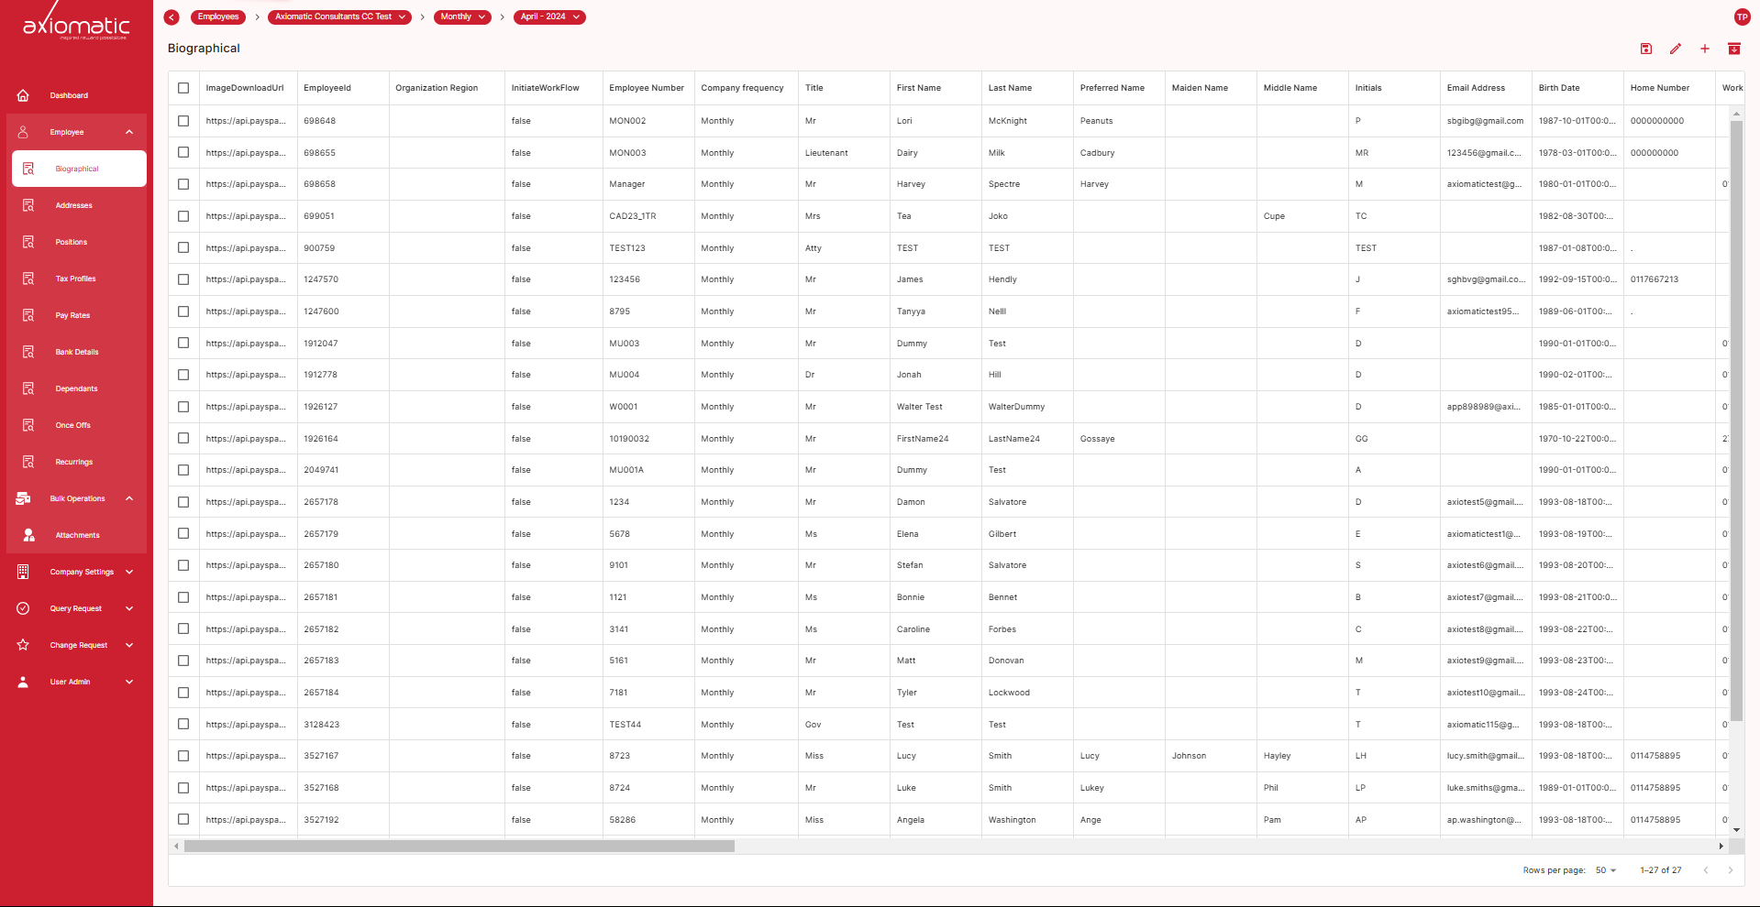The height and width of the screenshot is (907, 1760).
Task: Open Bank Details in the sidebar
Action: point(77,352)
